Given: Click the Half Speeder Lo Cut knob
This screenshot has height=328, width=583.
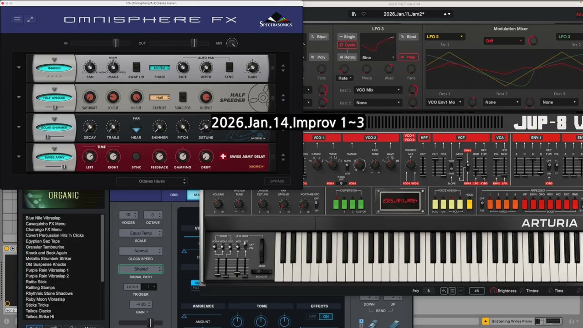Looking at the screenshot, I should [113, 97].
